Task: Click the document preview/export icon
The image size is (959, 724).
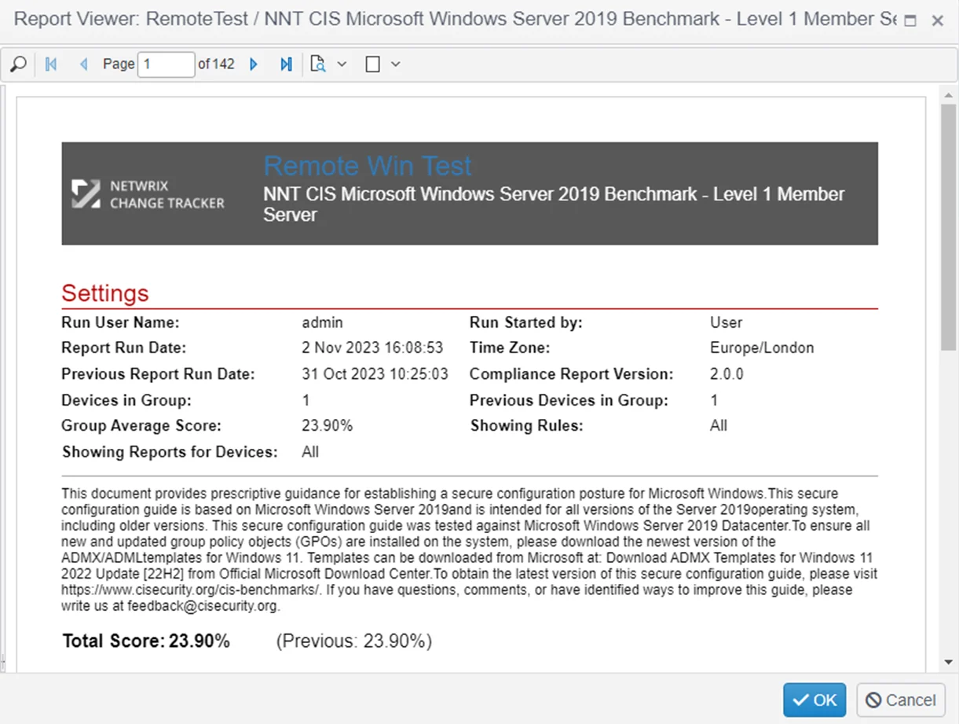Action: click(318, 64)
